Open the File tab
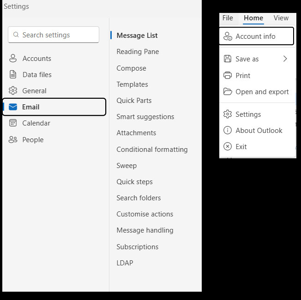This screenshot has width=301, height=300. [x=228, y=18]
